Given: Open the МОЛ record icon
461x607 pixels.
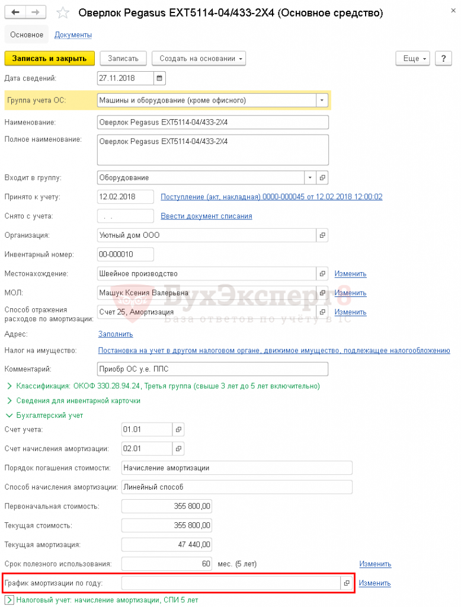Looking at the screenshot, I should (x=322, y=293).
